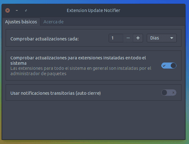This screenshot has width=189, height=144.
Task: Close the Extension Update Notifier window
Action: 8,10
